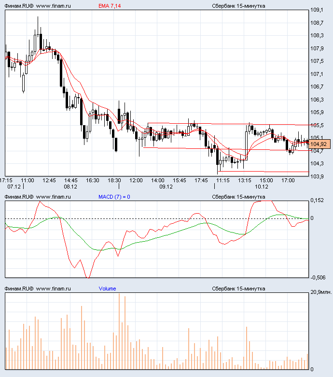Click the 106,7 price axis label
333x377 pixels.
pos(317,87)
